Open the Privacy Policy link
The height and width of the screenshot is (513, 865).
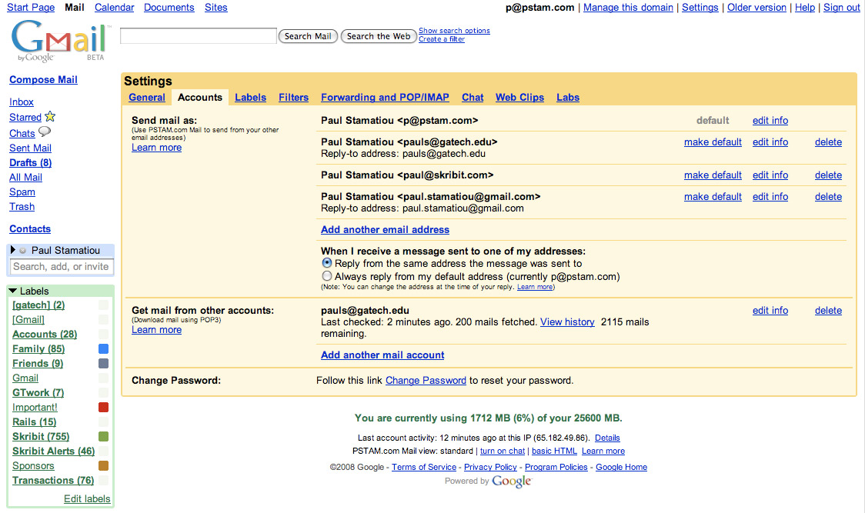pos(490,467)
